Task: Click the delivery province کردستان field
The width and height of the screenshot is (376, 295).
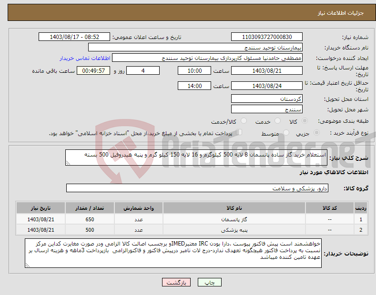Action: [x=267, y=98]
